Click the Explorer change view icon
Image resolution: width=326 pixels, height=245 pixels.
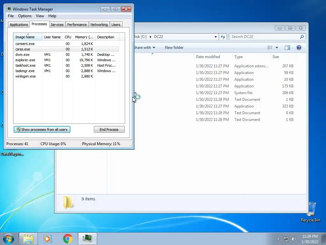pos(270,48)
